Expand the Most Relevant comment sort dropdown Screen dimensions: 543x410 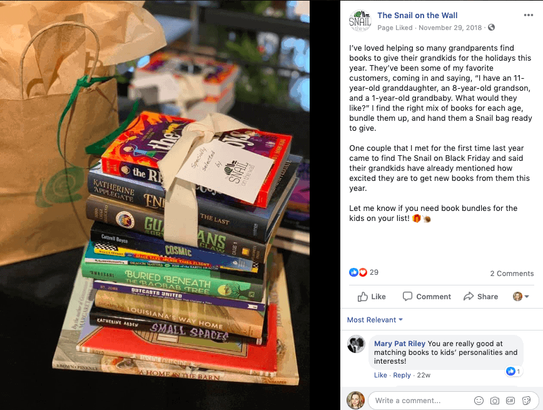coord(375,320)
